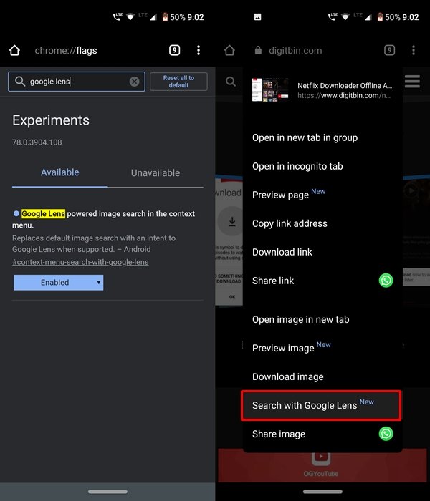Open the tab switcher in chrome://flags screen
The height and width of the screenshot is (501, 430).
pyautogui.click(x=174, y=50)
